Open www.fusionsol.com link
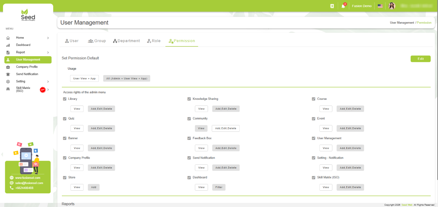 [x=28, y=178]
